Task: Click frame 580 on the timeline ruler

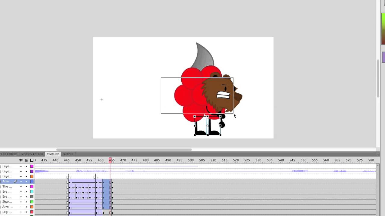Action: point(371,160)
